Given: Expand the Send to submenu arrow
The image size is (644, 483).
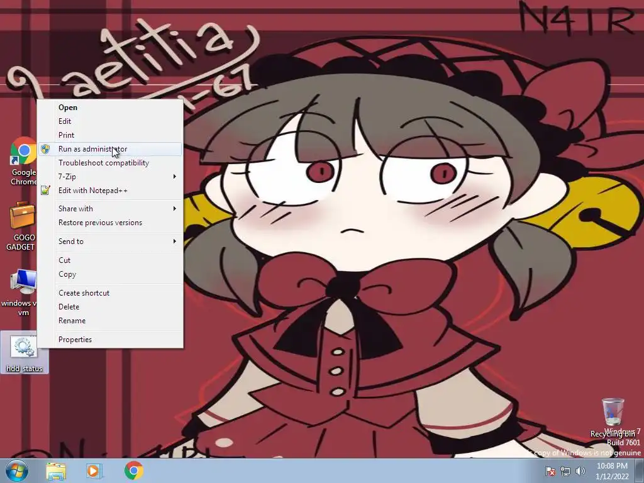Looking at the screenshot, I should click(x=175, y=241).
